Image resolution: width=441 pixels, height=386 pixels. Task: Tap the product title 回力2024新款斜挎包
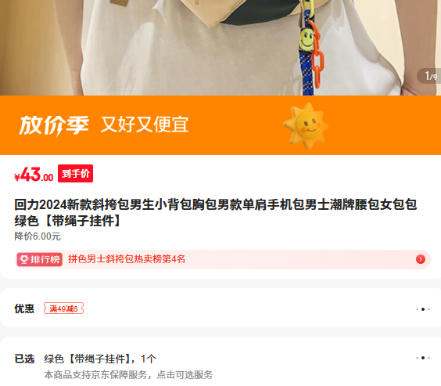click(216, 212)
